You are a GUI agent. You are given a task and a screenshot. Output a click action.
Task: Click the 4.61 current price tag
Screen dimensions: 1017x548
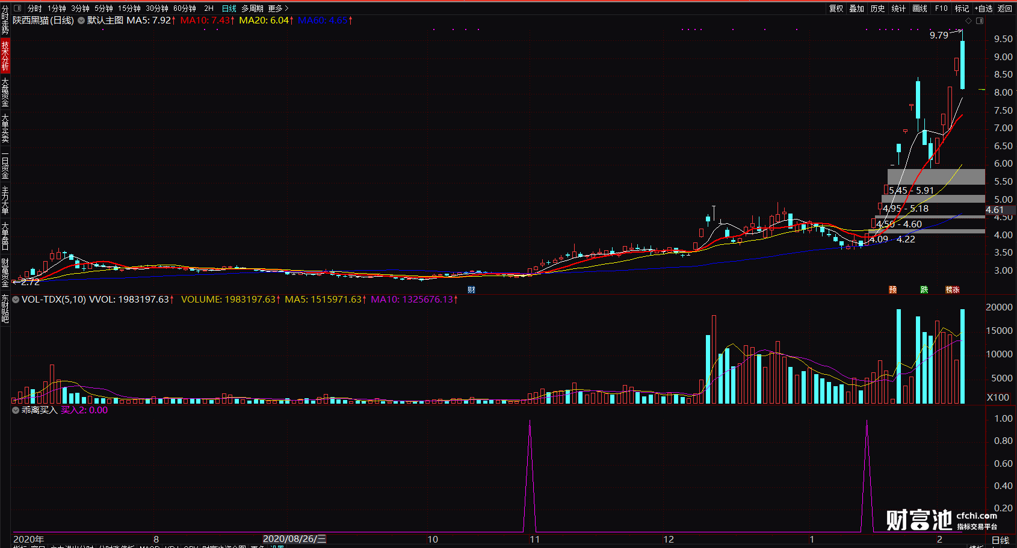[x=1000, y=210]
